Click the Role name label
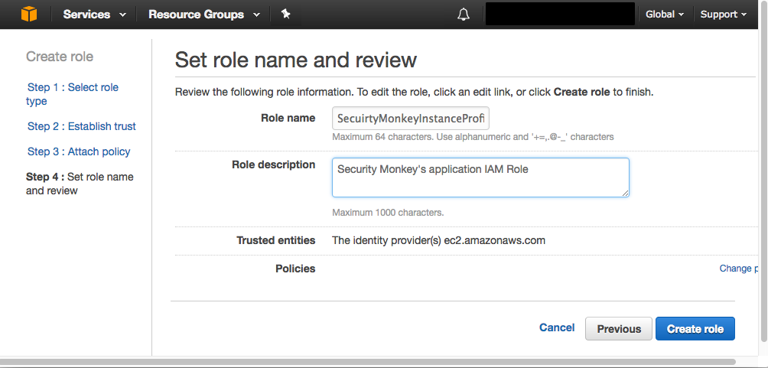Viewport: 768px width, 368px height. 288,118
